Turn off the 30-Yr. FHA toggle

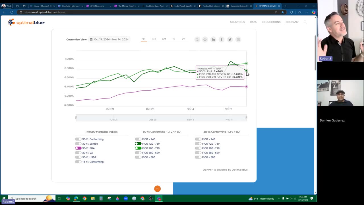tap(78, 148)
